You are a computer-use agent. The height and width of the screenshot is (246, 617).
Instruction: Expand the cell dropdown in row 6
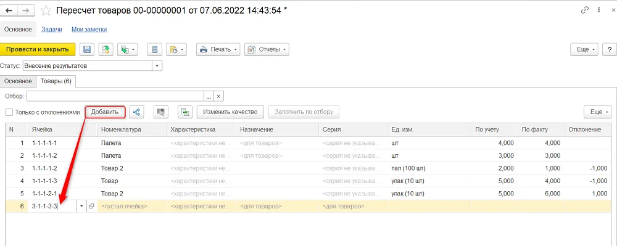click(x=81, y=207)
